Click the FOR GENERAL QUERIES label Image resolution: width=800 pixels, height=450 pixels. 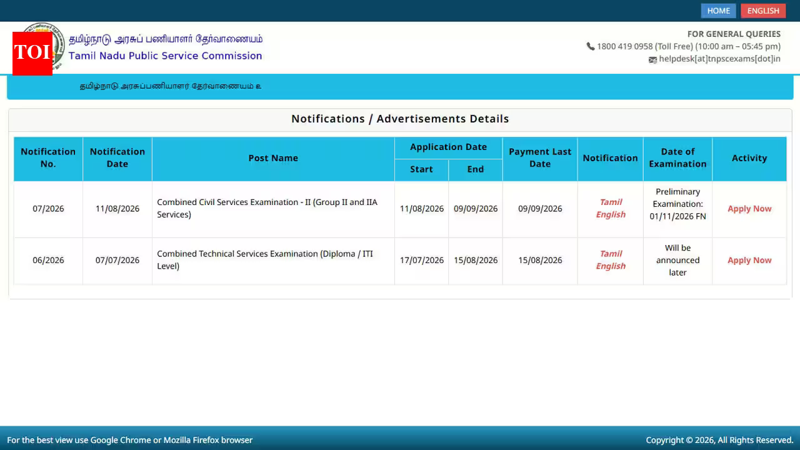(x=734, y=34)
